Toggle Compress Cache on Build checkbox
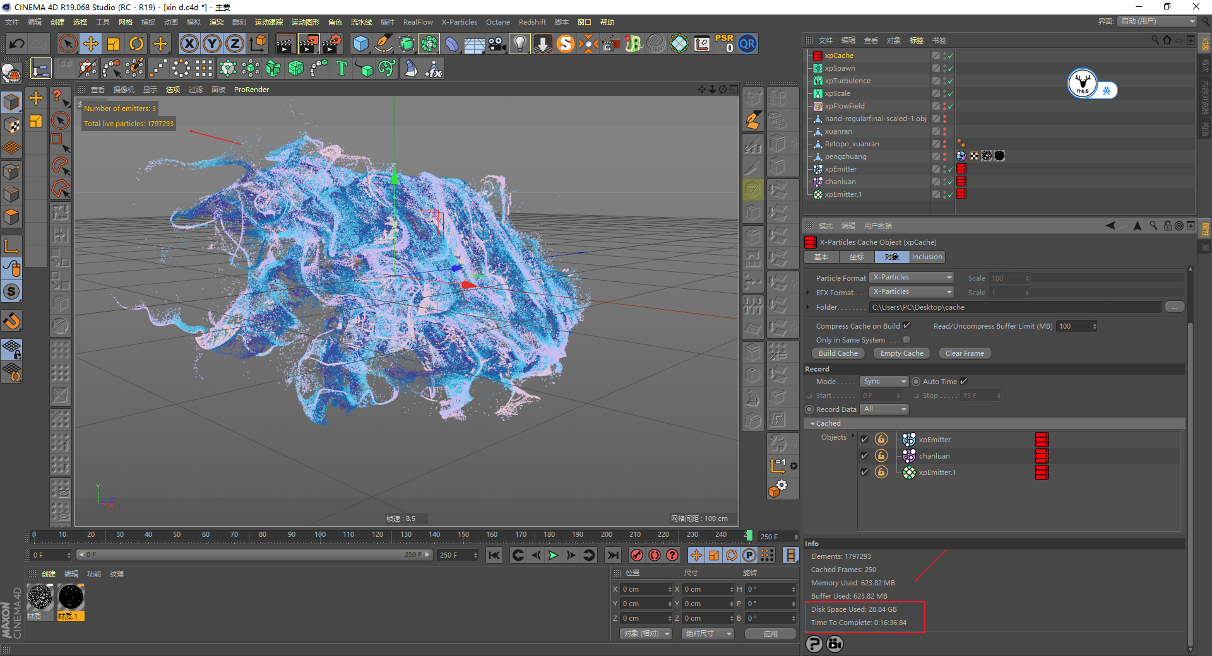 click(x=907, y=326)
